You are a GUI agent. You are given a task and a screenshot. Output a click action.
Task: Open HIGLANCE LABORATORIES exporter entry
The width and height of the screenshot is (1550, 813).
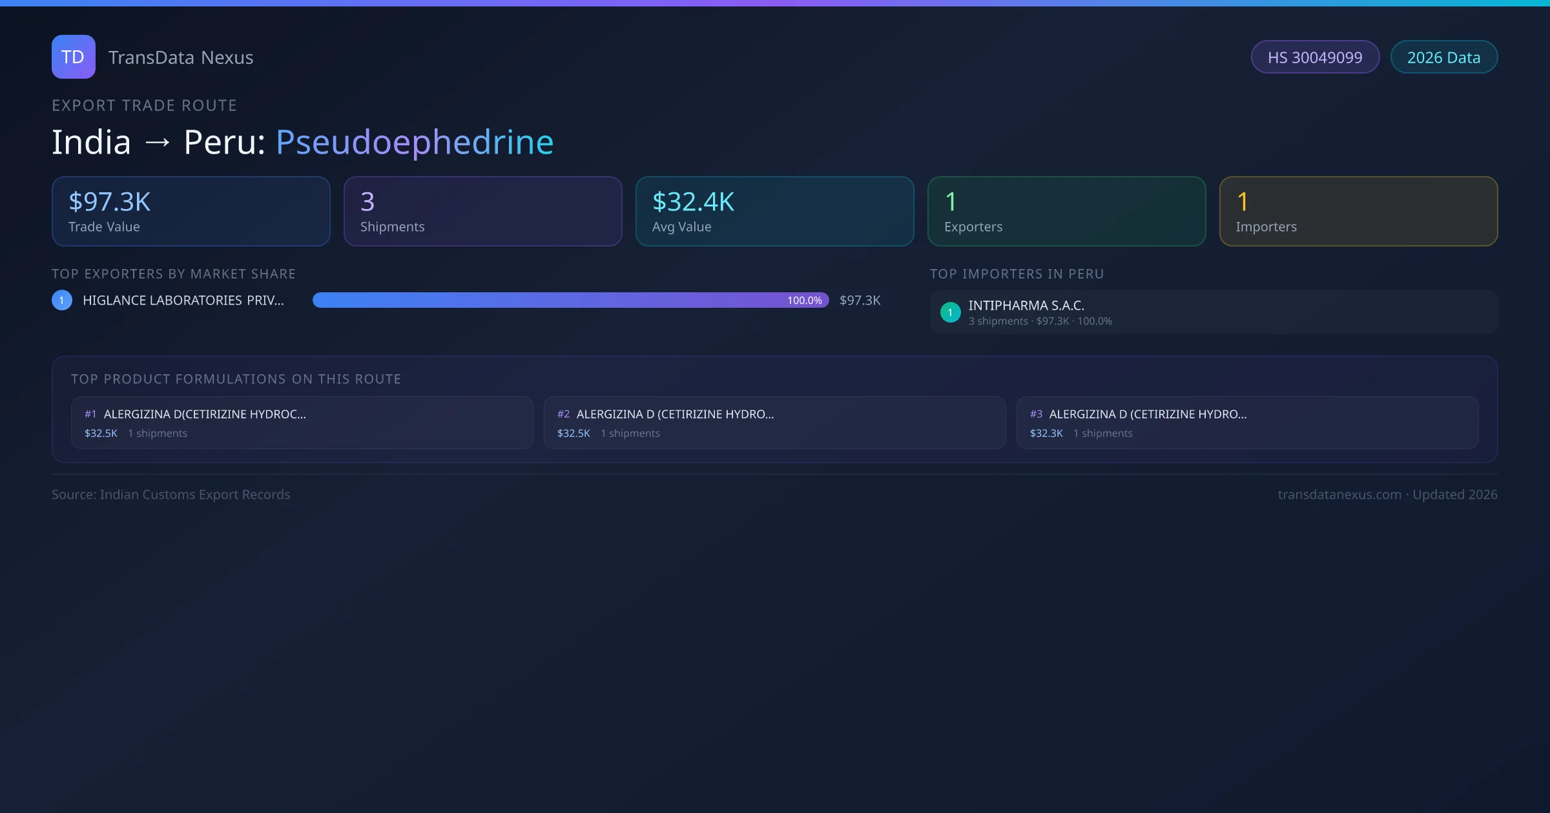183,300
